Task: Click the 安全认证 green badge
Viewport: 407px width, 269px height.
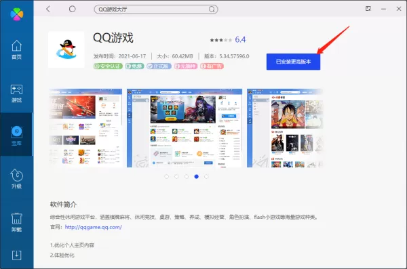Action: (x=108, y=66)
